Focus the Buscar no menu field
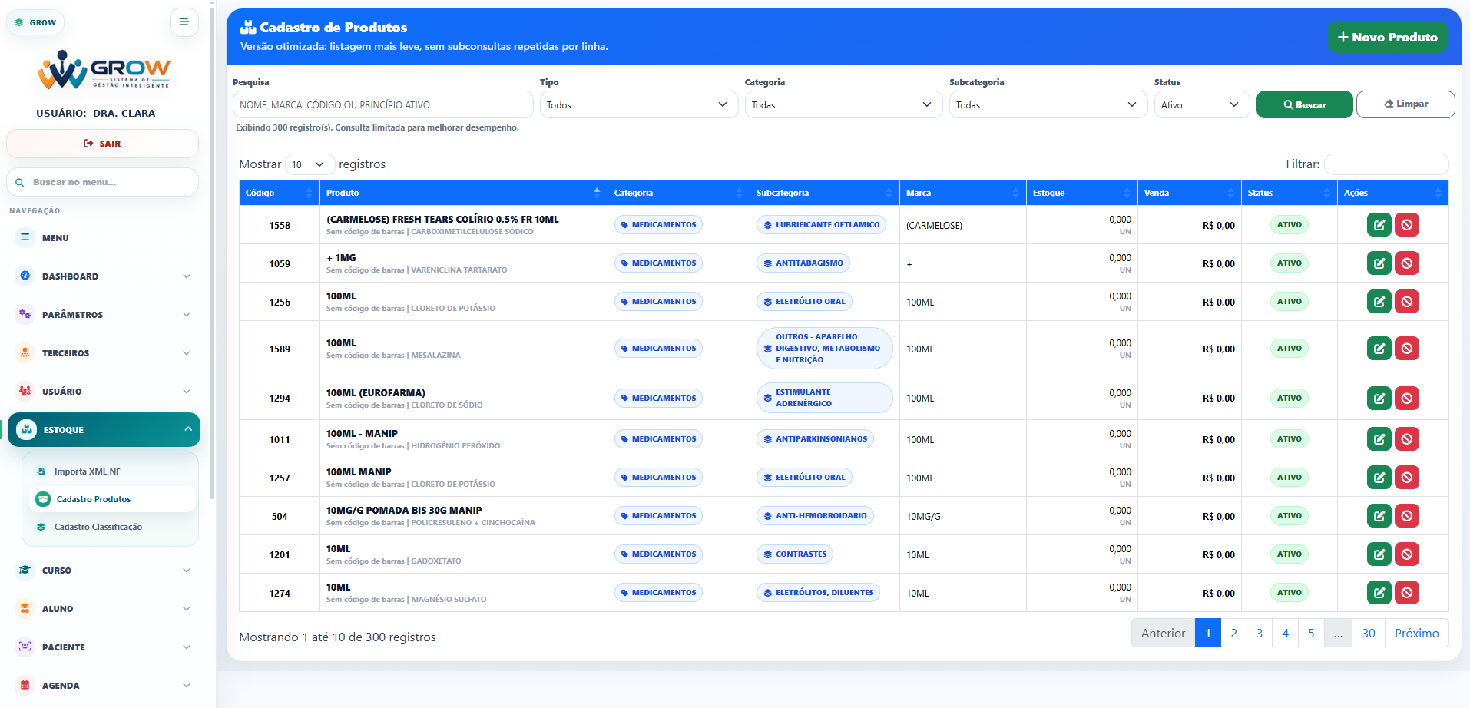The width and height of the screenshot is (1470, 708). coord(102,182)
